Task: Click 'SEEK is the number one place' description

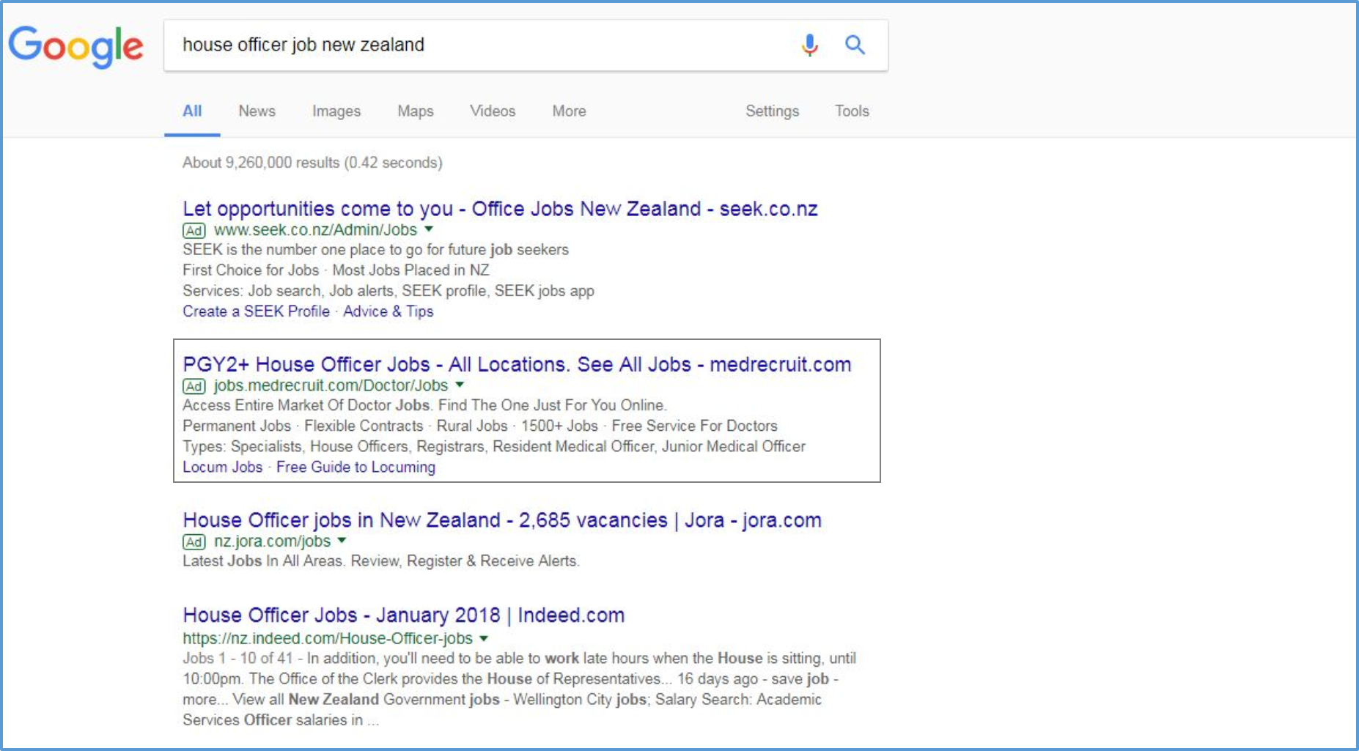Action: (375, 250)
